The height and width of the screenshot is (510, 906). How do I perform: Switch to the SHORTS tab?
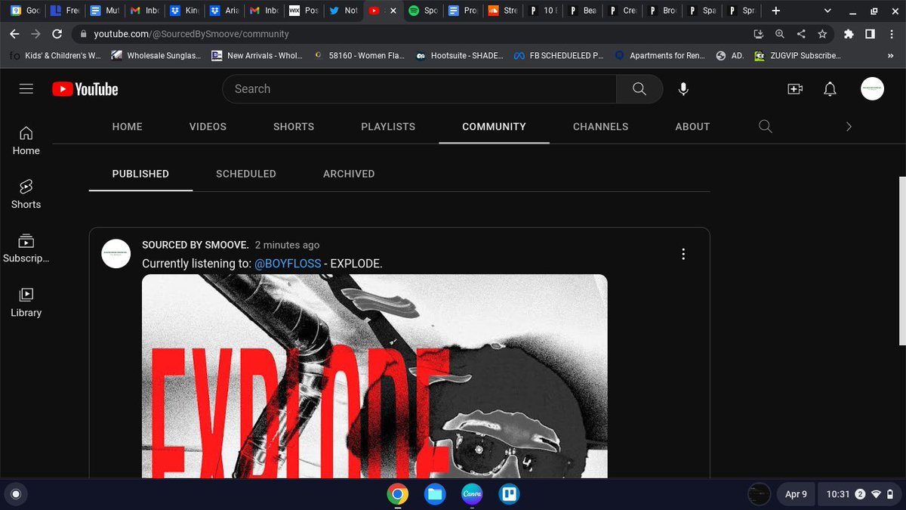point(294,126)
